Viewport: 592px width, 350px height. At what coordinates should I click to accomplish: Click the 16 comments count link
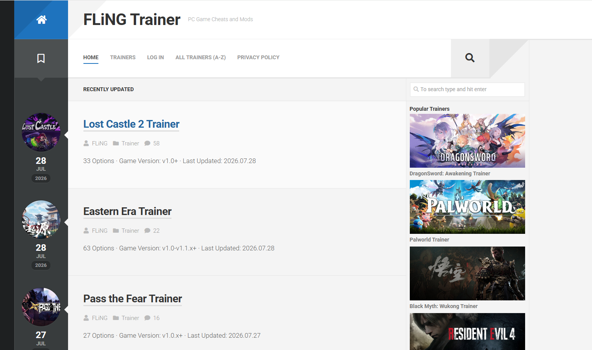[156, 318]
